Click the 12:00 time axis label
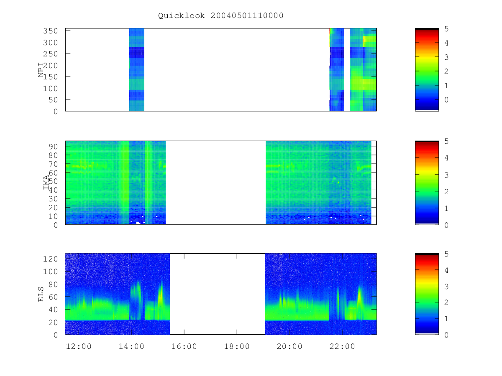The width and height of the screenshot is (502, 376). pyautogui.click(x=79, y=346)
